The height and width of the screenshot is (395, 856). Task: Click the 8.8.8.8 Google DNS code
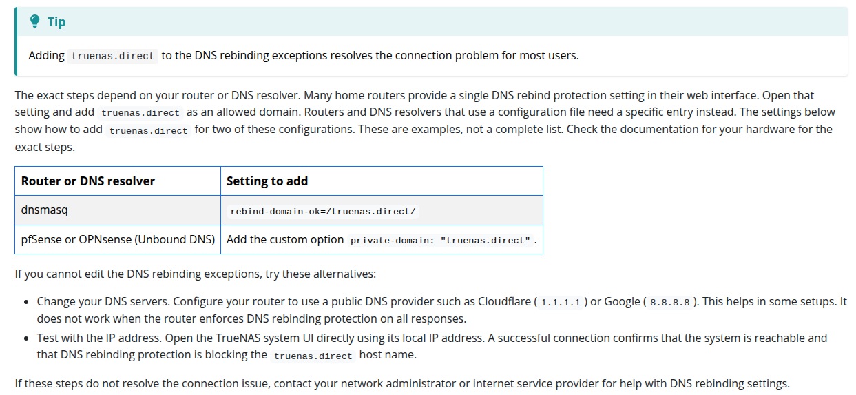(670, 302)
